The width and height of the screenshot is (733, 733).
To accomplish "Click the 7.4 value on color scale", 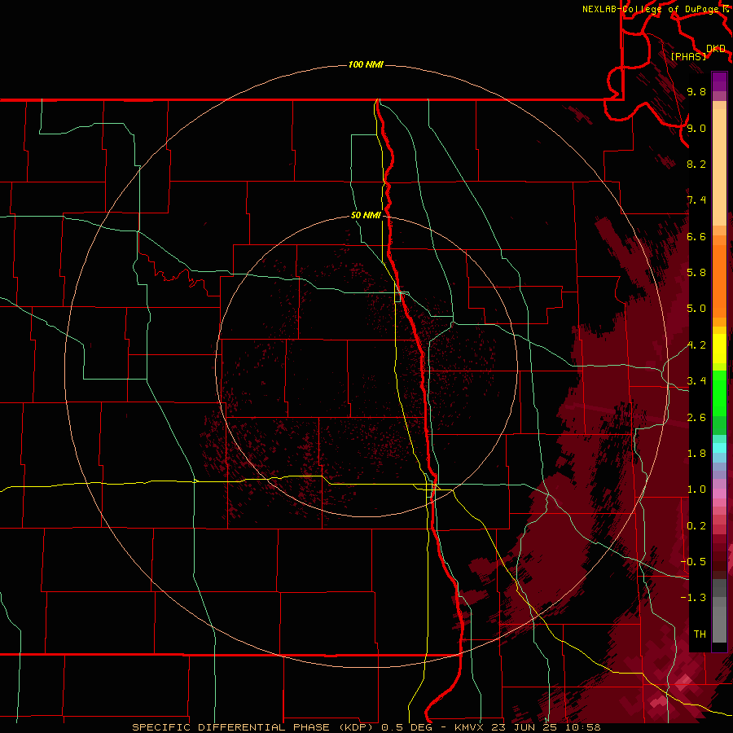I will tap(696, 200).
